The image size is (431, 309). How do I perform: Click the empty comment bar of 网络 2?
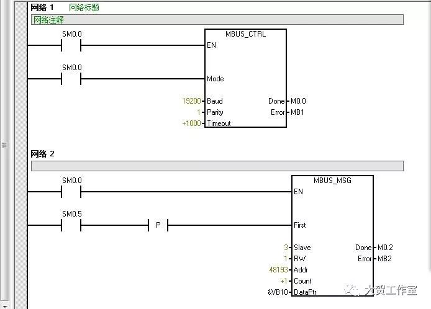tap(217, 166)
